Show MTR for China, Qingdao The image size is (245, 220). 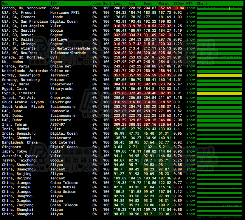tap(190, 201)
